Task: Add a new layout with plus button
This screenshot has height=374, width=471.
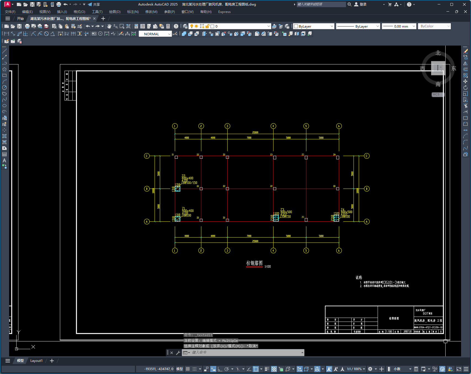Action: click(52, 361)
